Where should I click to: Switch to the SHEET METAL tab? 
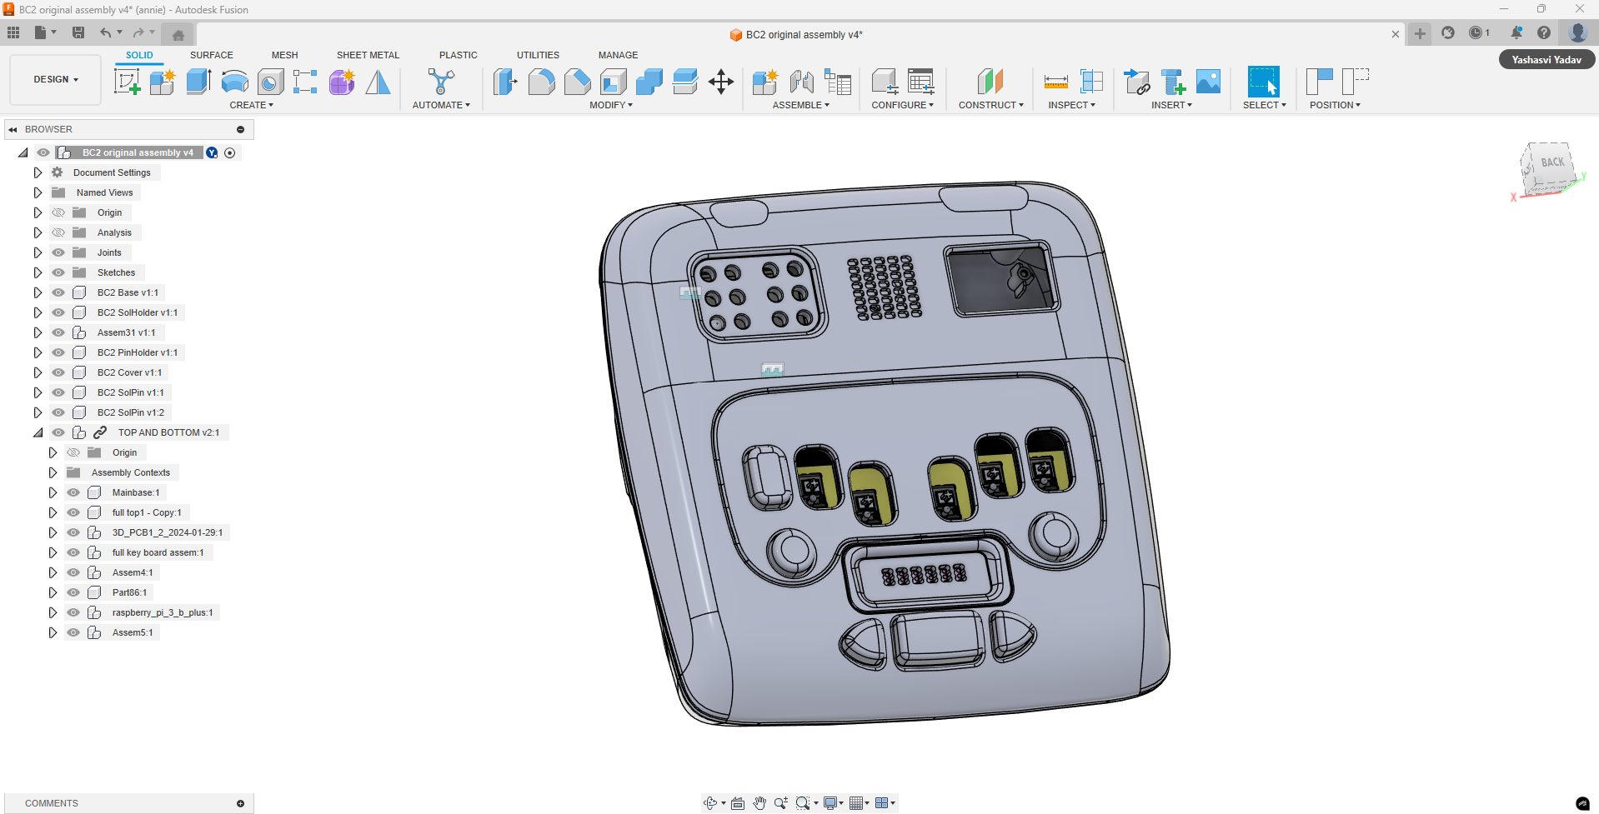point(368,55)
